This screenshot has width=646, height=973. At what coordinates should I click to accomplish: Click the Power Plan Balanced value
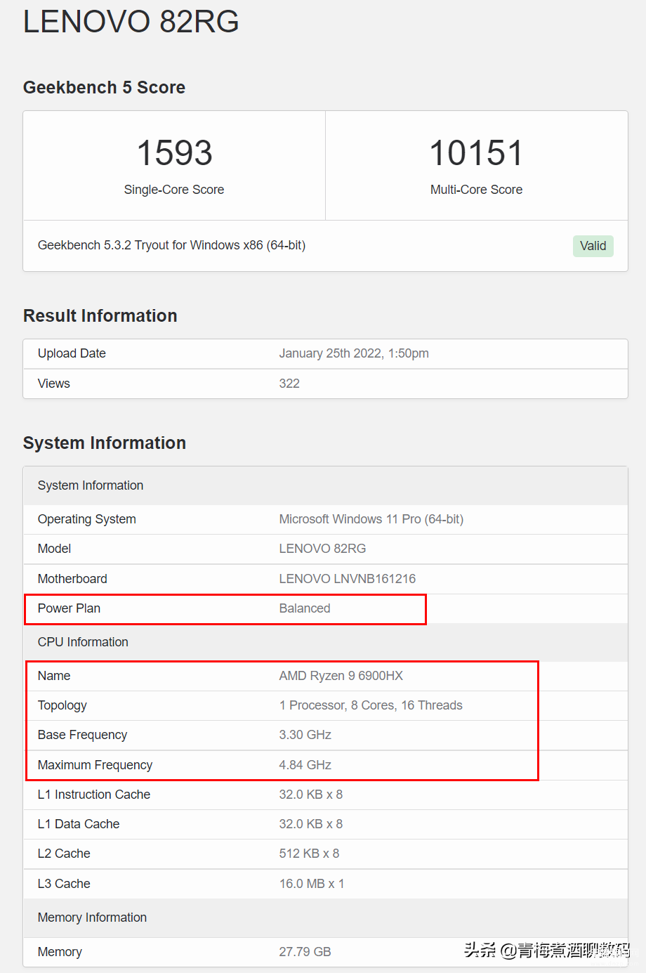pyautogui.click(x=305, y=608)
